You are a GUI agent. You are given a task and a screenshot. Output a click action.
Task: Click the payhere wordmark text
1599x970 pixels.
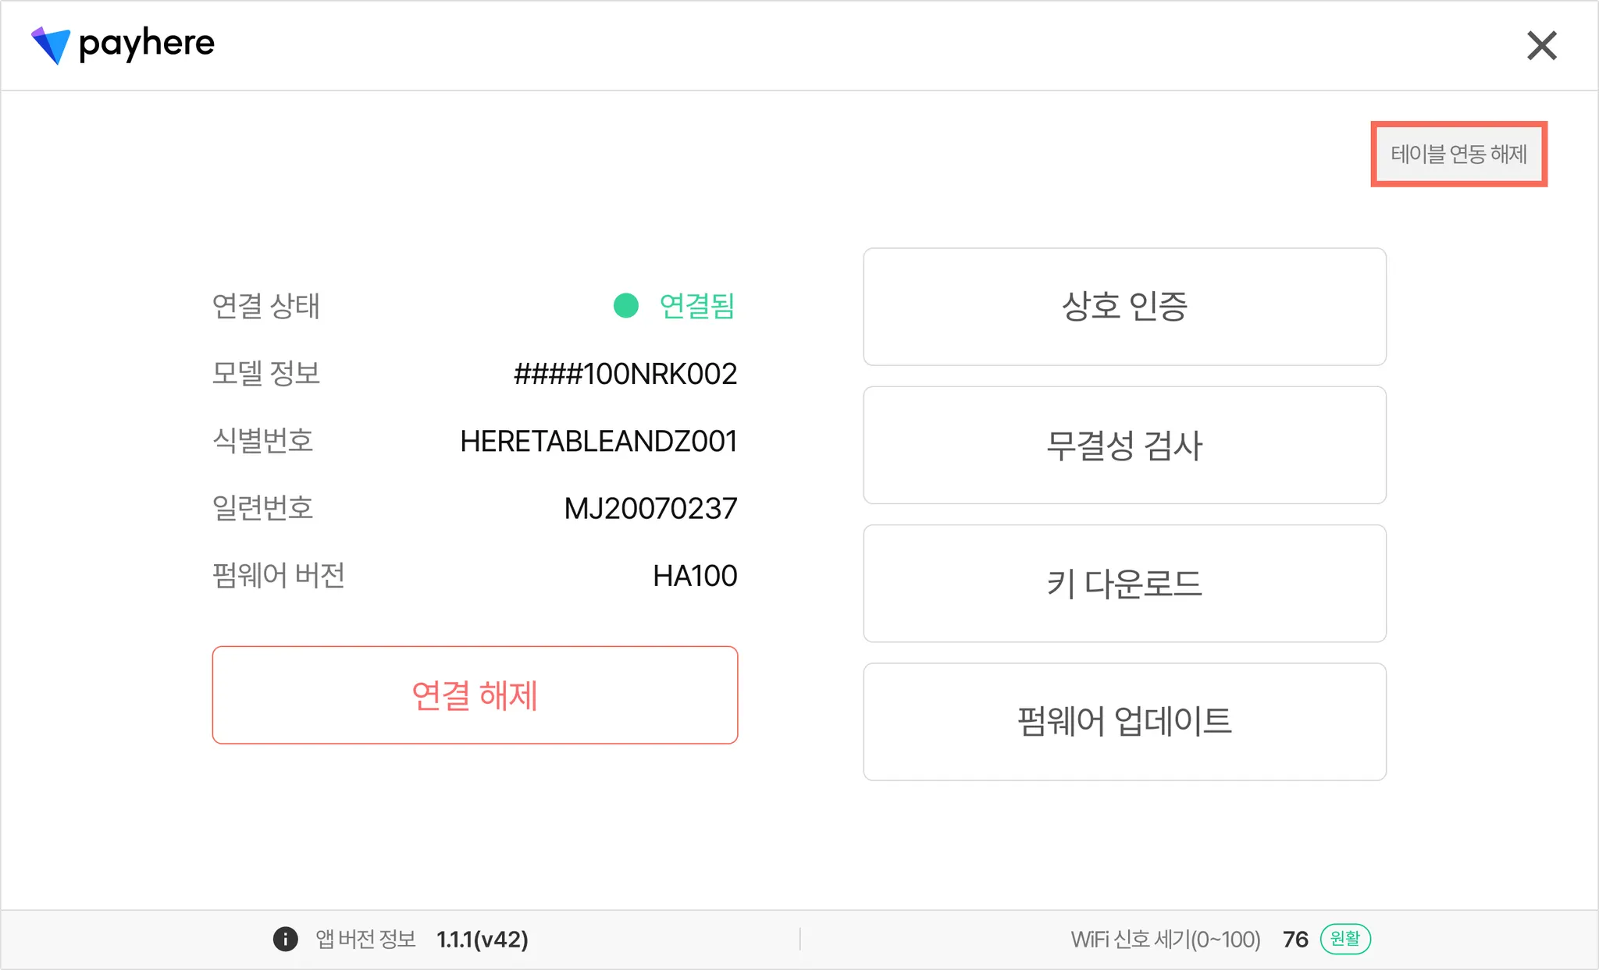[147, 44]
